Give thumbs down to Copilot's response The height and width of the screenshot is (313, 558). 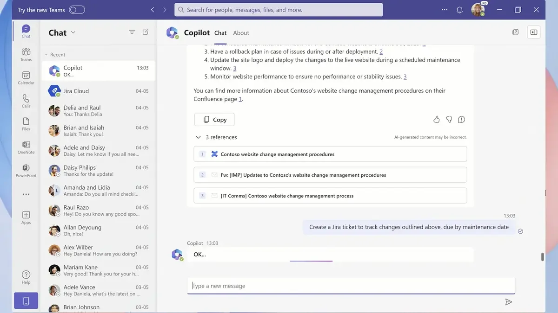(x=449, y=120)
